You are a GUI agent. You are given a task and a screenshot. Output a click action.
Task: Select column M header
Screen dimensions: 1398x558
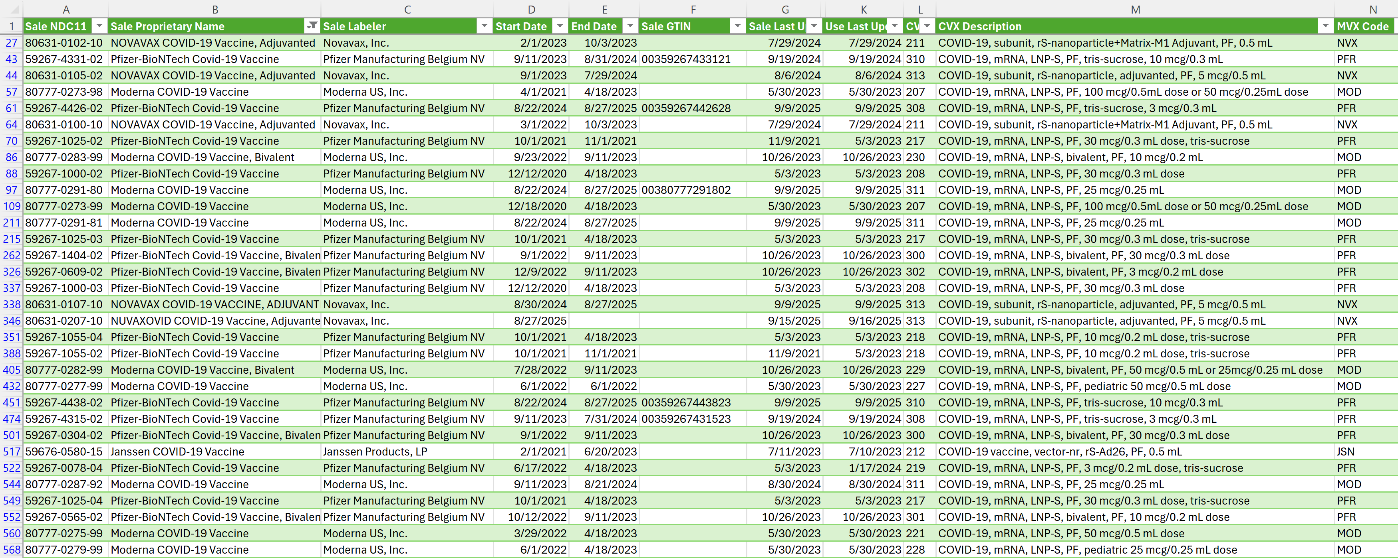(1135, 9)
